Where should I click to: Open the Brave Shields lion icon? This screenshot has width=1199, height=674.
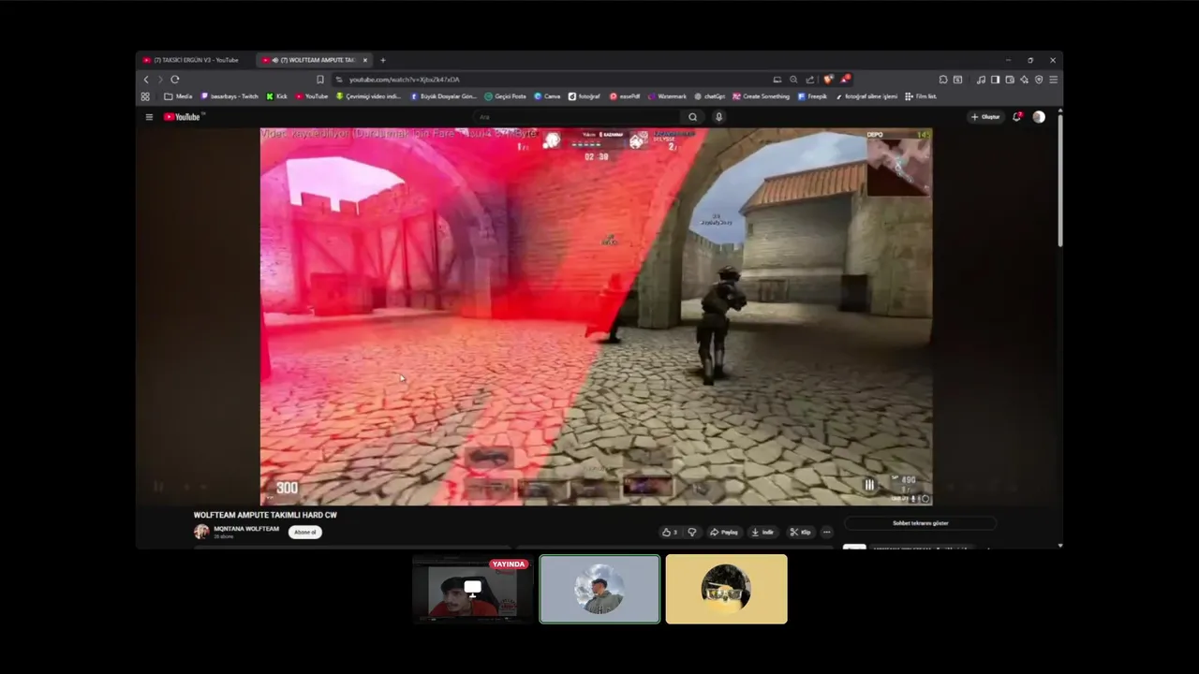coord(828,80)
